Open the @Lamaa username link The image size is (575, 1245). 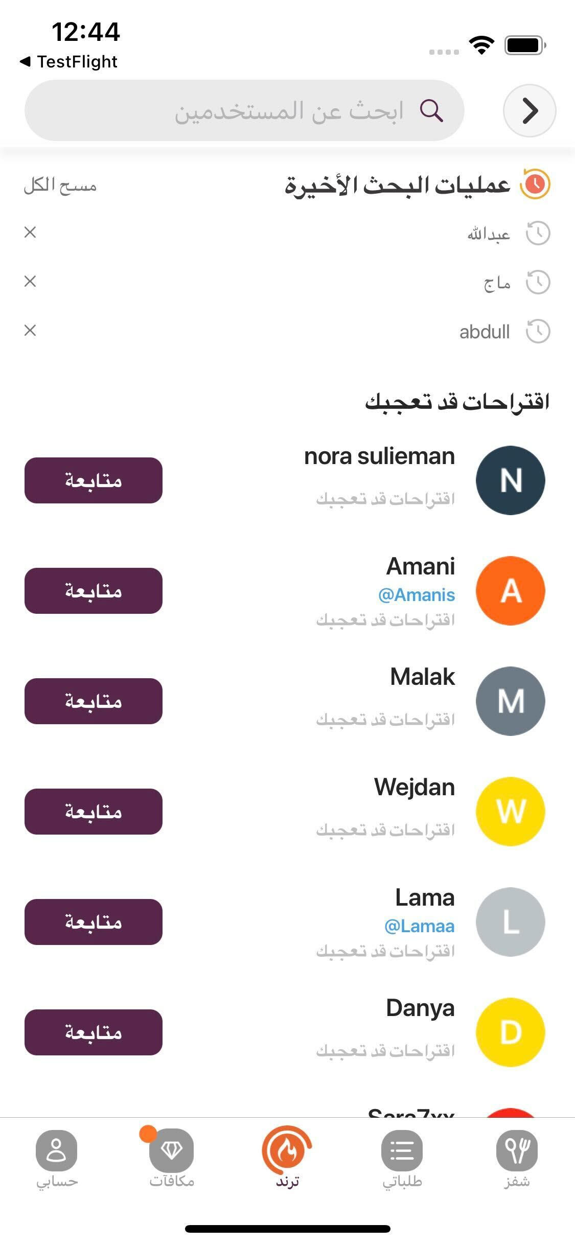(419, 926)
